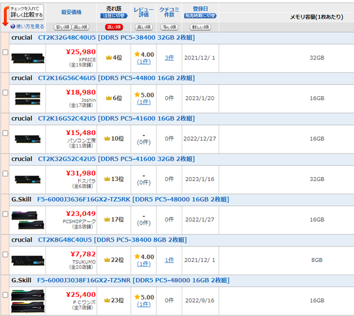Open the (1件) review link for F5-6000J3038F16GX2-TZ5NR

143,304
